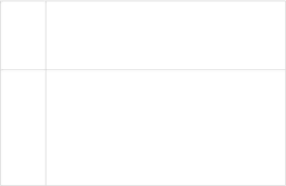Click the intersection of the row and column dividers
286x186 pixels.
pyautogui.click(x=46, y=69)
